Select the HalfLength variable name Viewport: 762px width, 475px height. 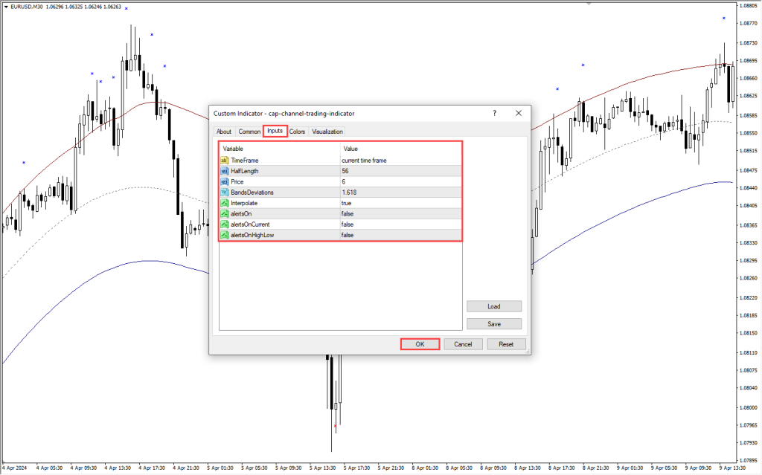coord(244,171)
